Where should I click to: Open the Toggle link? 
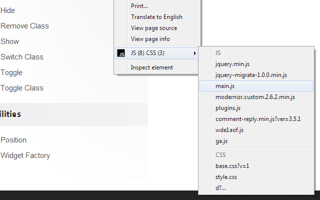[x=11, y=72]
